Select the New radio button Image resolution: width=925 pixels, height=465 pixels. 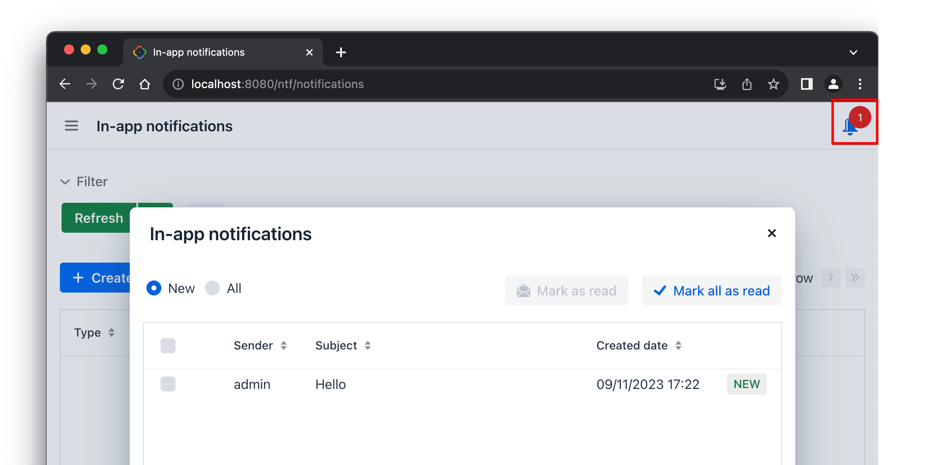click(x=154, y=288)
